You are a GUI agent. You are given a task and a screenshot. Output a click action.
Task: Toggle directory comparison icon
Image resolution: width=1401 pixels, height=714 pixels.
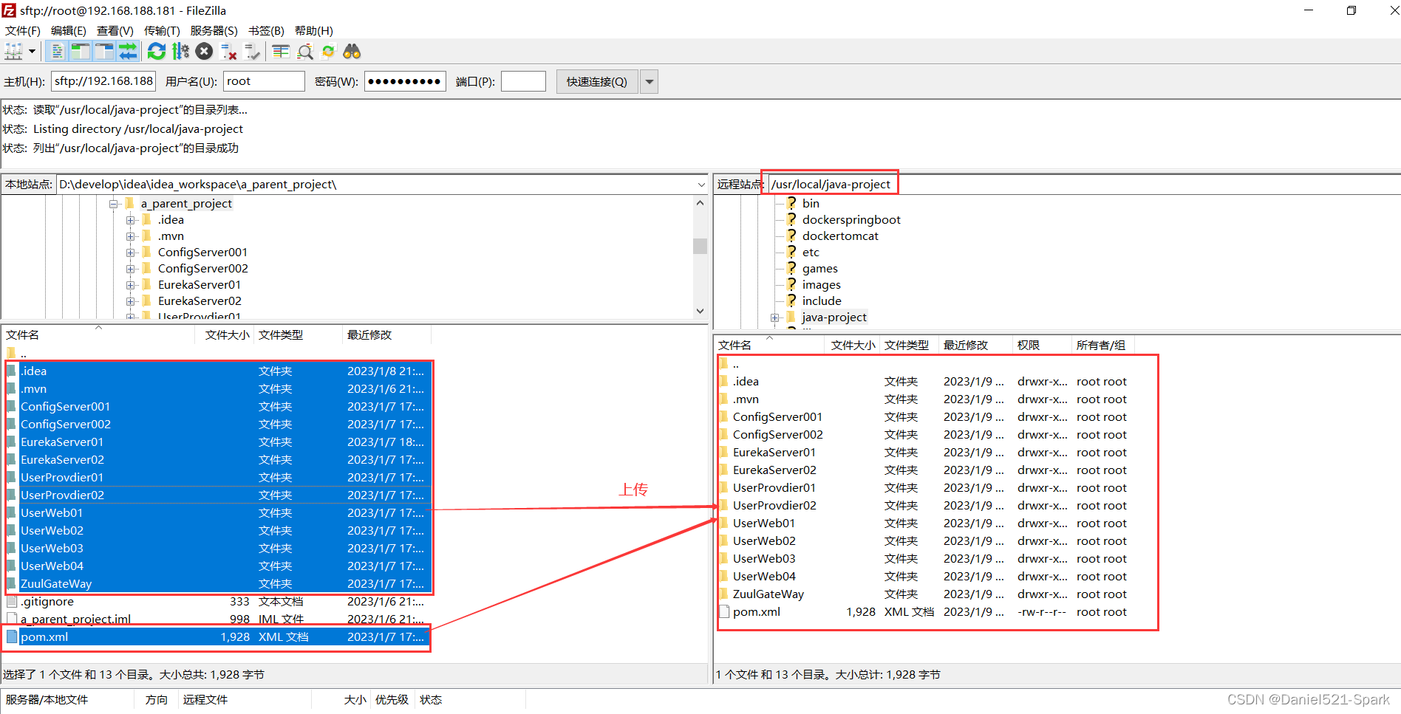tap(304, 52)
